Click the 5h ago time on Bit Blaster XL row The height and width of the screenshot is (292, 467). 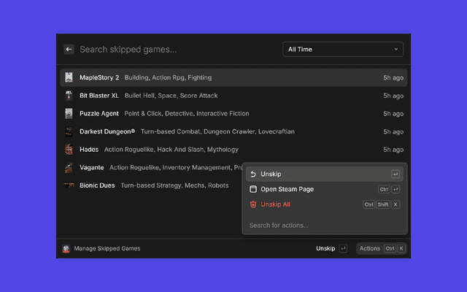coord(393,96)
